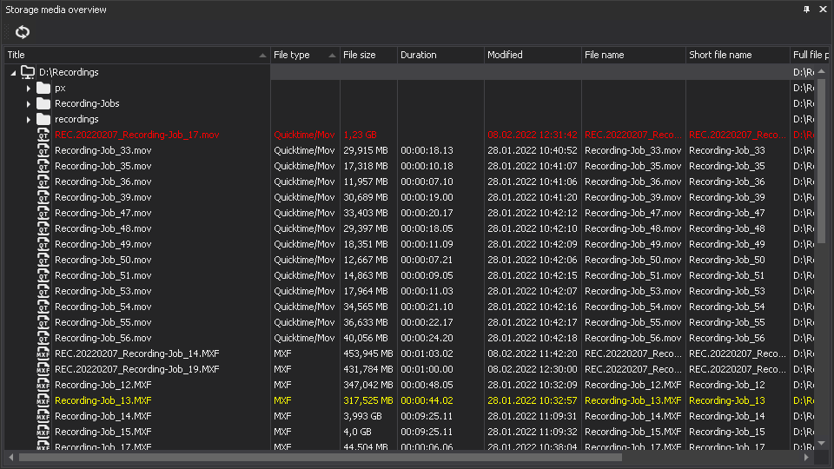Expand the recordings folder
Image resolution: width=834 pixels, height=469 pixels.
click(x=29, y=120)
